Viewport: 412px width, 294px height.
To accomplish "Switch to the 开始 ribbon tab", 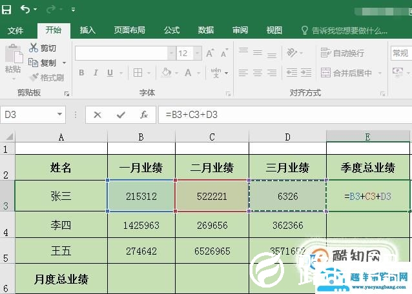I will pos(54,30).
